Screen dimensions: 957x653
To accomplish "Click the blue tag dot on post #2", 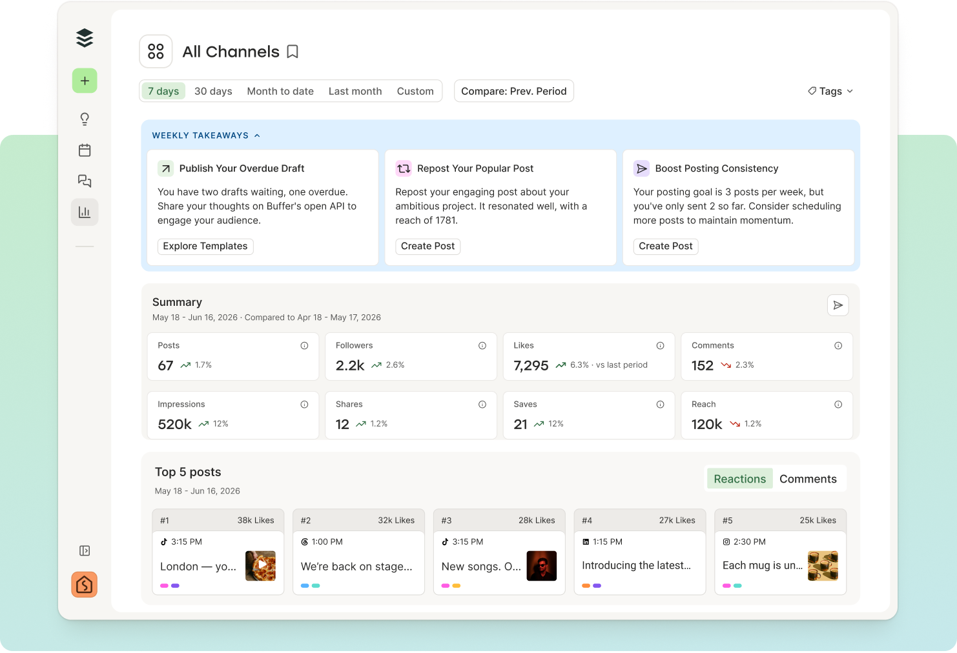I will click(305, 586).
